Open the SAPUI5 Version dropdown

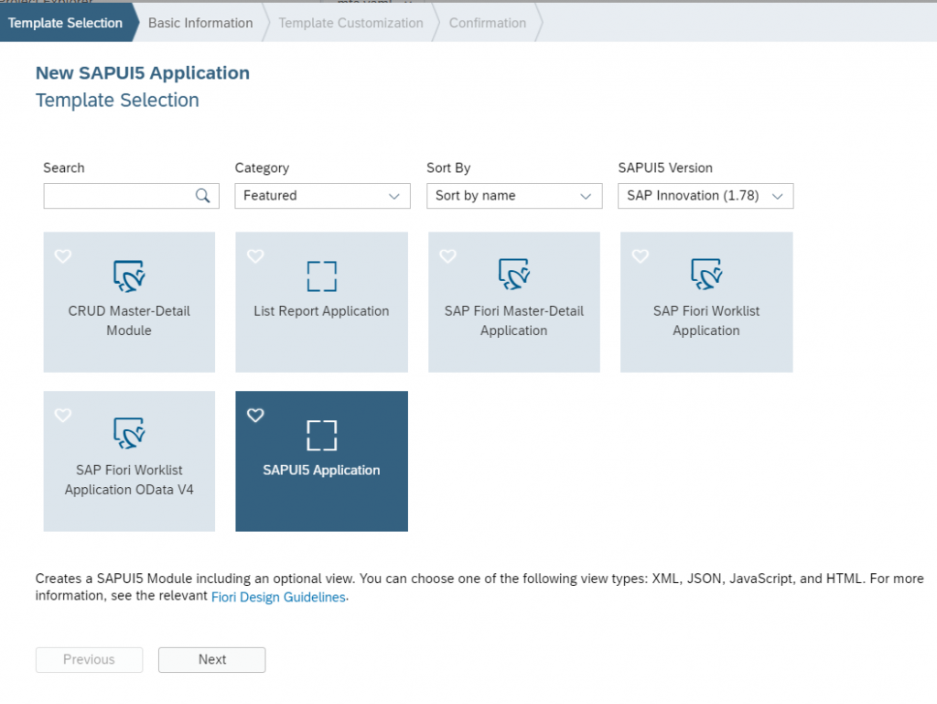point(705,196)
